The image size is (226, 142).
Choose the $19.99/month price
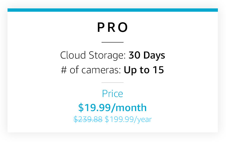[x=113, y=107]
